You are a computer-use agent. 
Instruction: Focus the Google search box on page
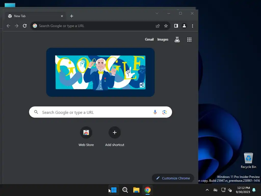(100, 112)
